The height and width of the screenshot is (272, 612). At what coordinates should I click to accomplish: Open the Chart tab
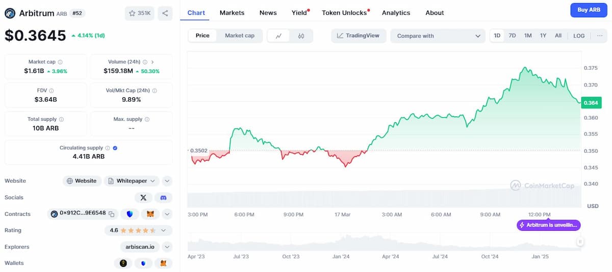point(196,13)
